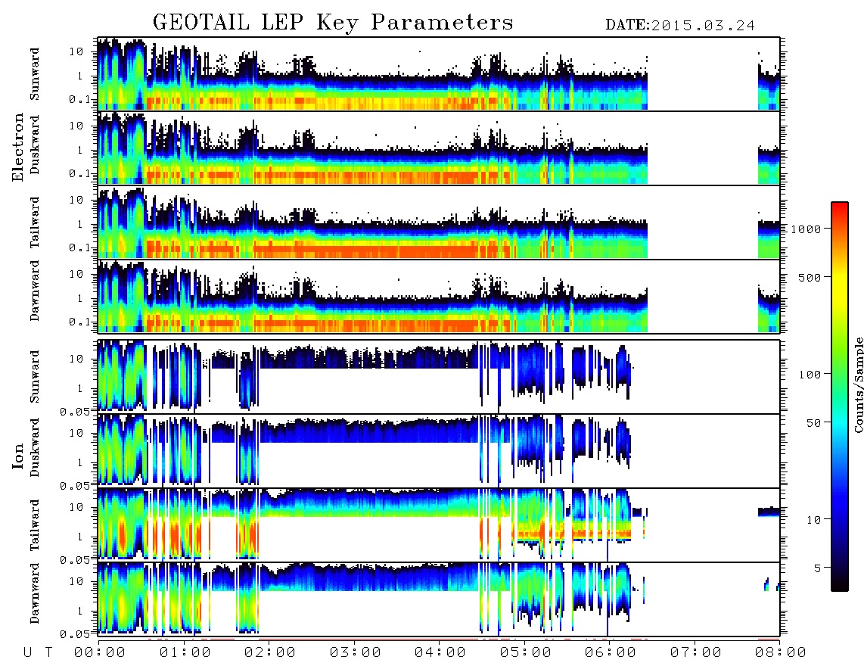864x666 pixels.
Task: Select the Electron "Sunward" panel label
Action: 34,74
